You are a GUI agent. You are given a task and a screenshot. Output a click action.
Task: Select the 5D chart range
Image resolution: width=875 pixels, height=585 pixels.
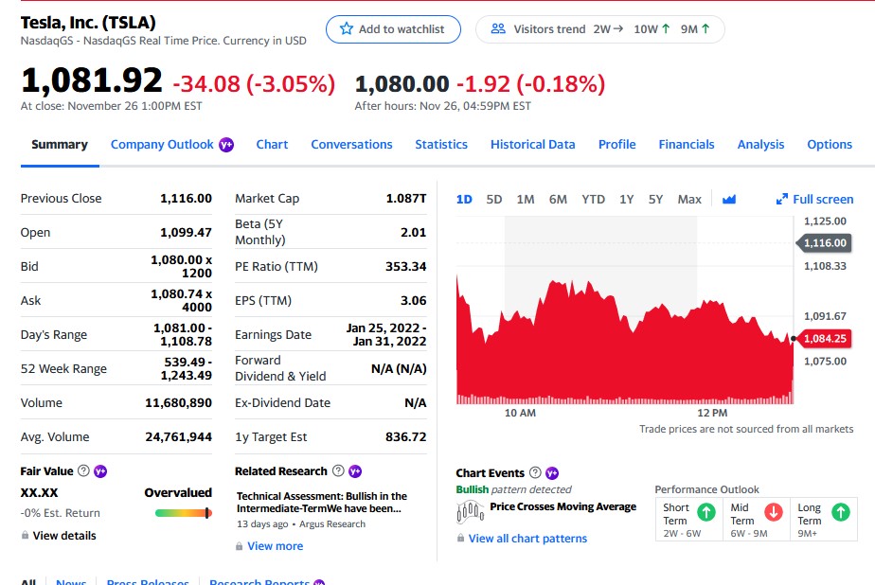[494, 199]
